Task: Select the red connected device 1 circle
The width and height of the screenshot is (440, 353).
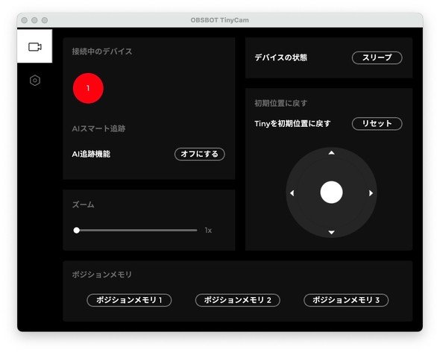Action: pyautogui.click(x=88, y=89)
